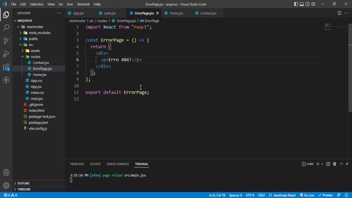Click Prettier in status bar
This screenshot has width=352, height=198.
pos(326,195)
